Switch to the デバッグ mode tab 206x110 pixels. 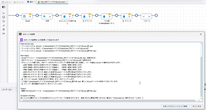tap(19, 2)
